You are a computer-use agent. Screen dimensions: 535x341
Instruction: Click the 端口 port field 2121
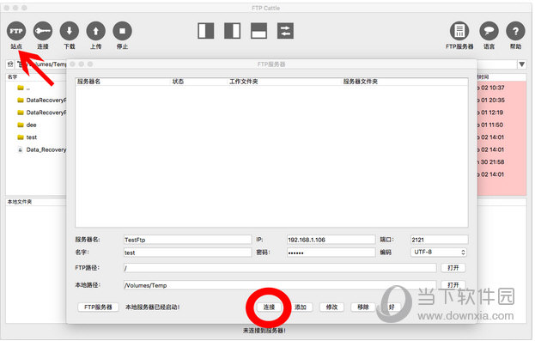(x=439, y=240)
